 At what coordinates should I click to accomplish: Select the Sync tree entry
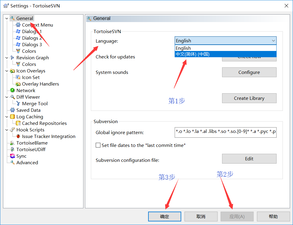21,156
